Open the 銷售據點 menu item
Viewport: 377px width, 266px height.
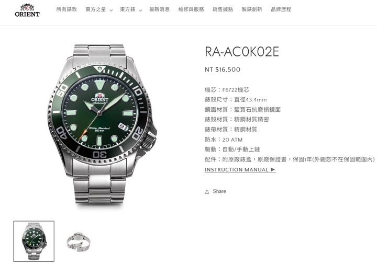tap(223, 9)
